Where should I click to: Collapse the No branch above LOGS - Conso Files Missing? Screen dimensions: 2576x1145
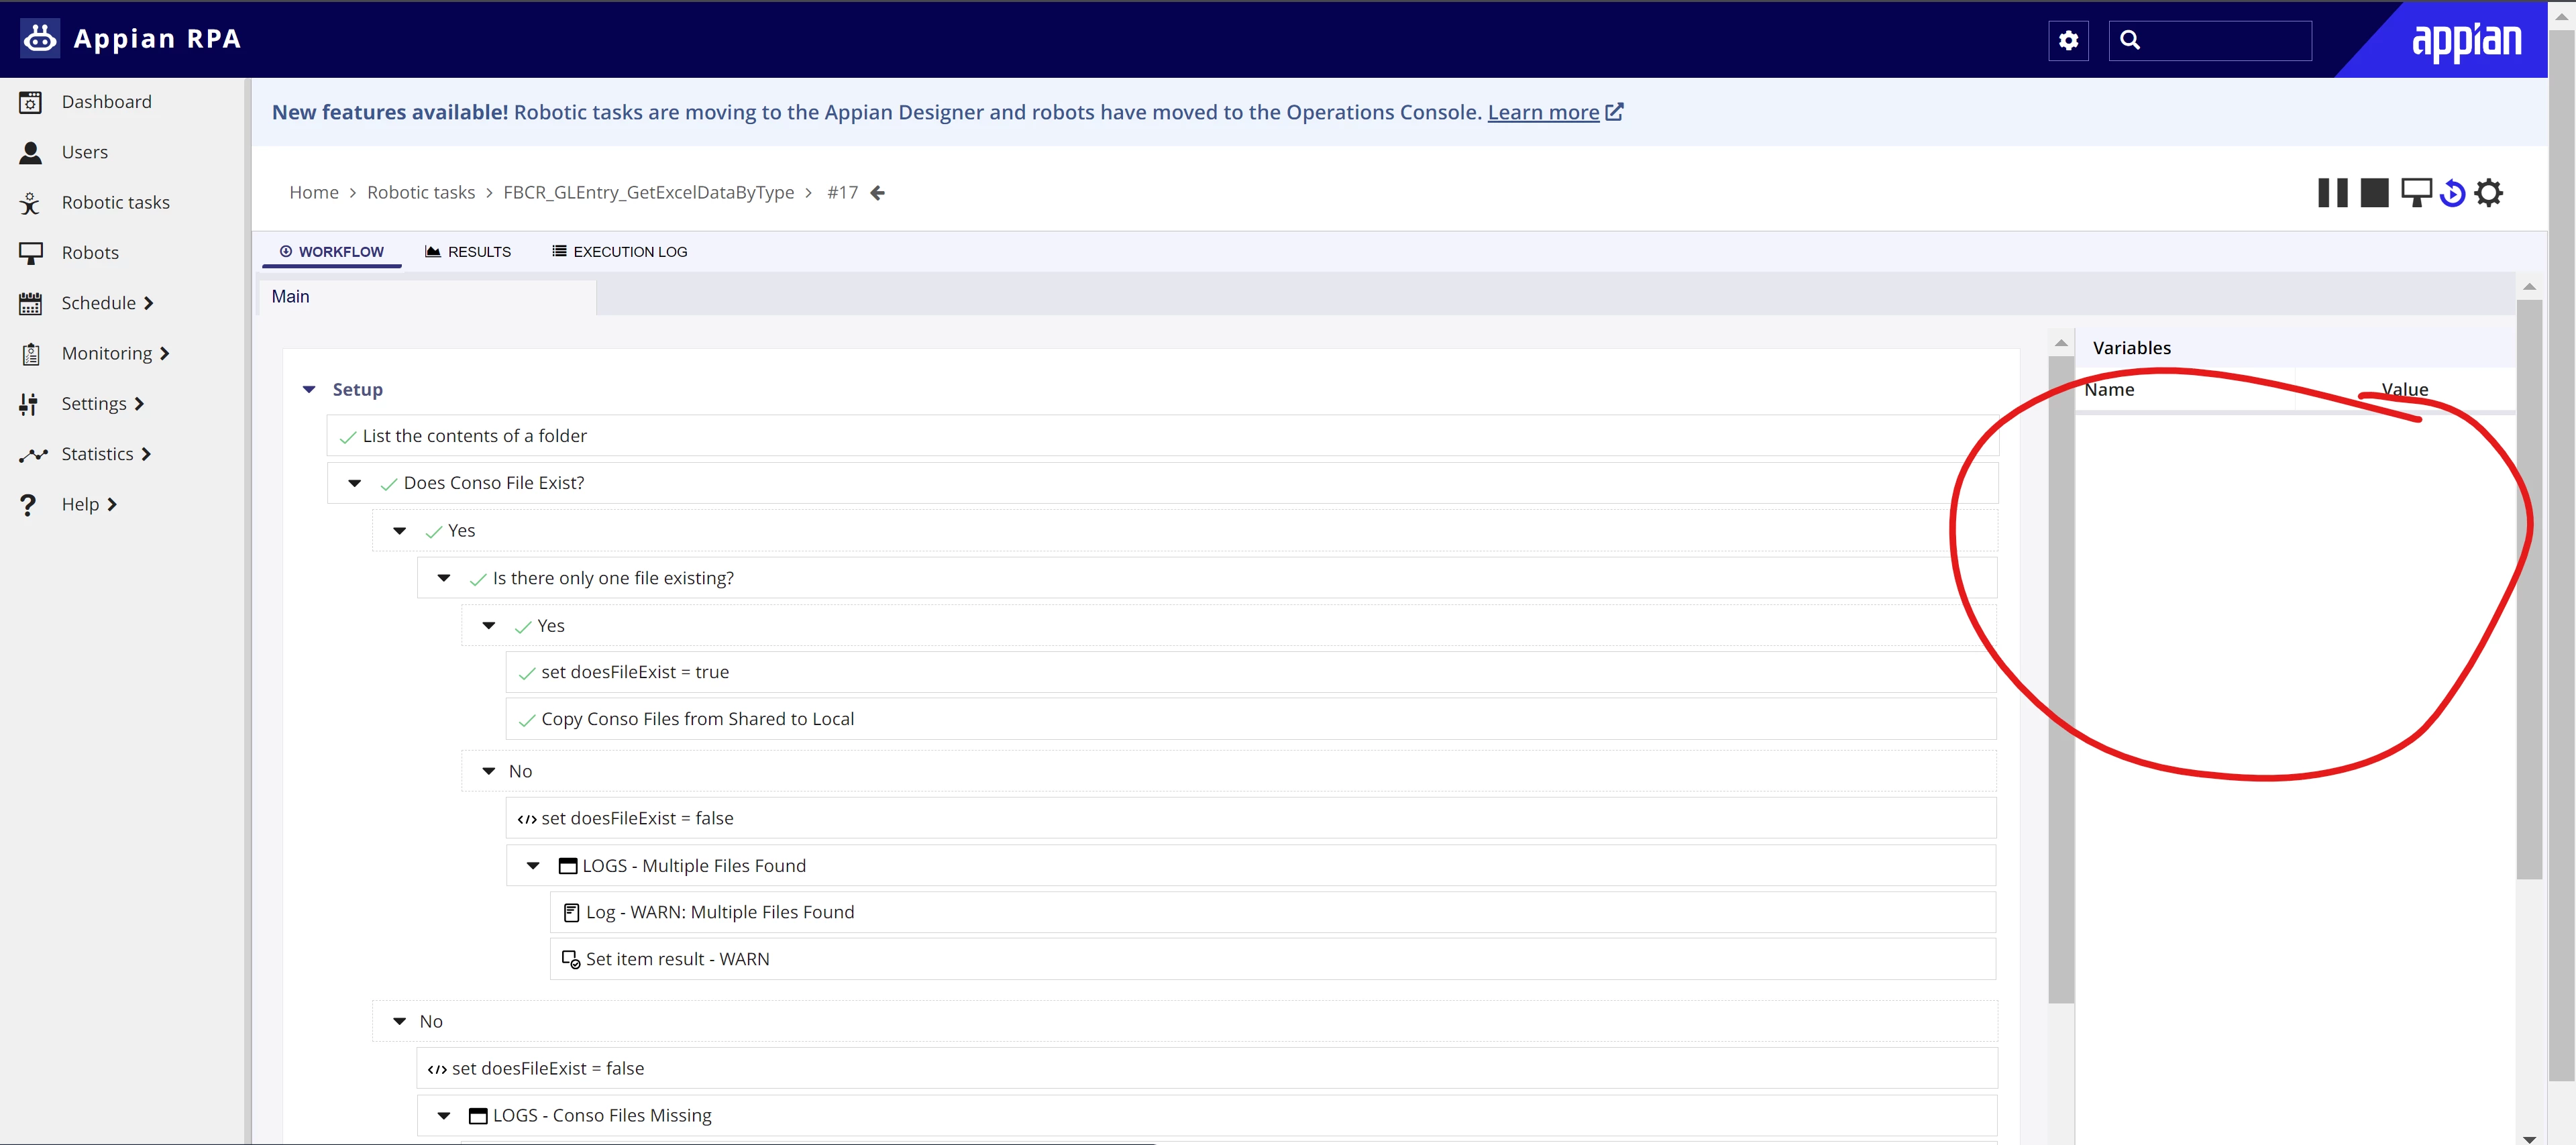[399, 1021]
